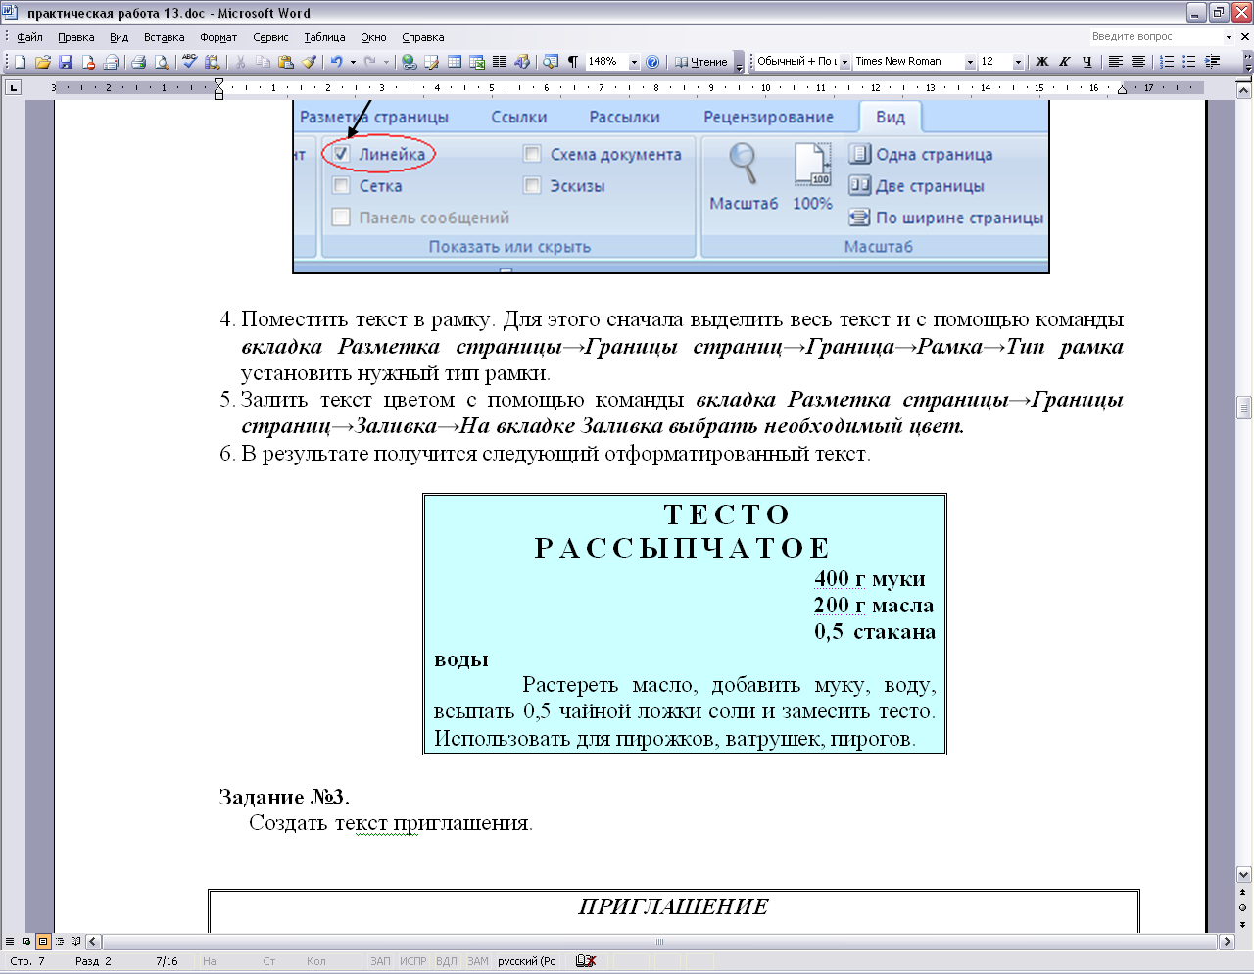Open the Tables and Borders panel icon
The image size is (1254, 974).
coord(431,62)
